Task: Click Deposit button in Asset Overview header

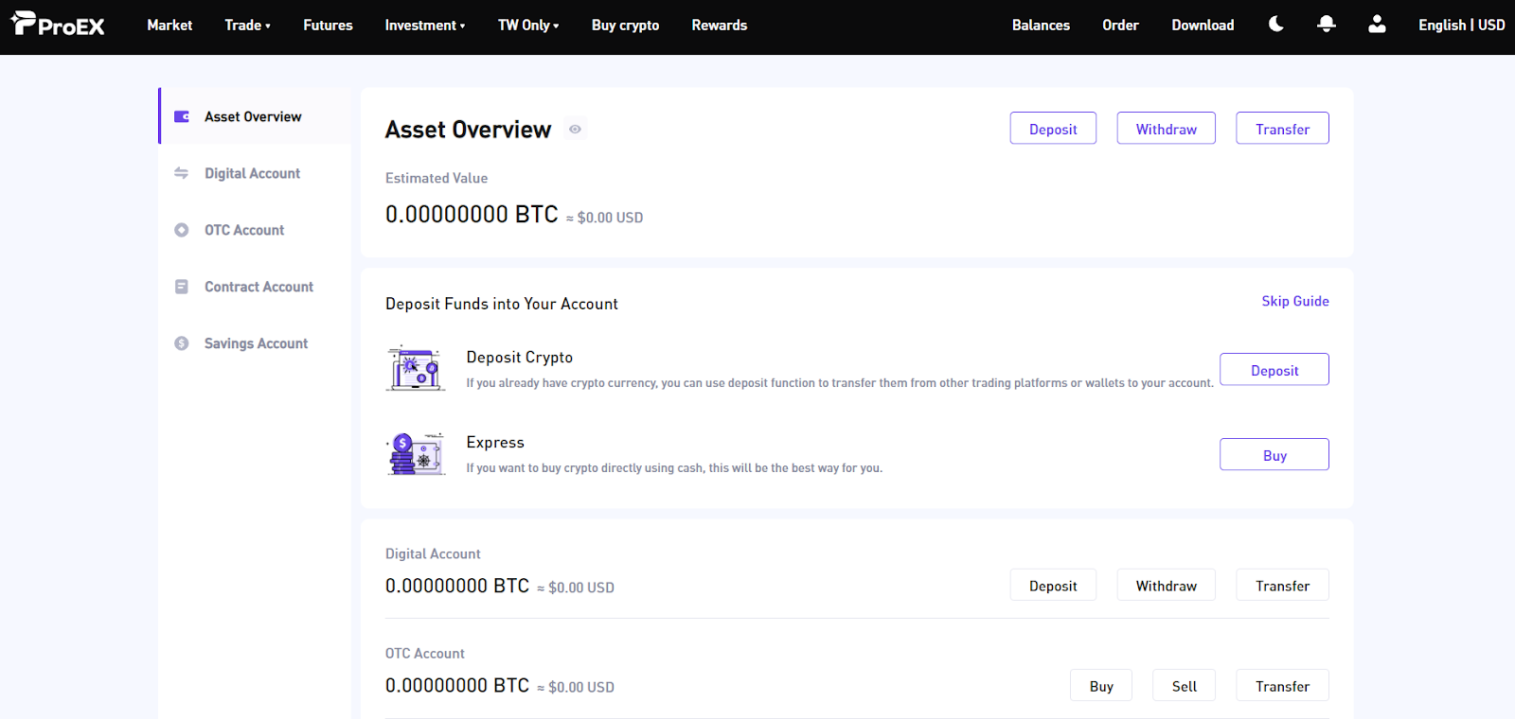Action: 1053,129
